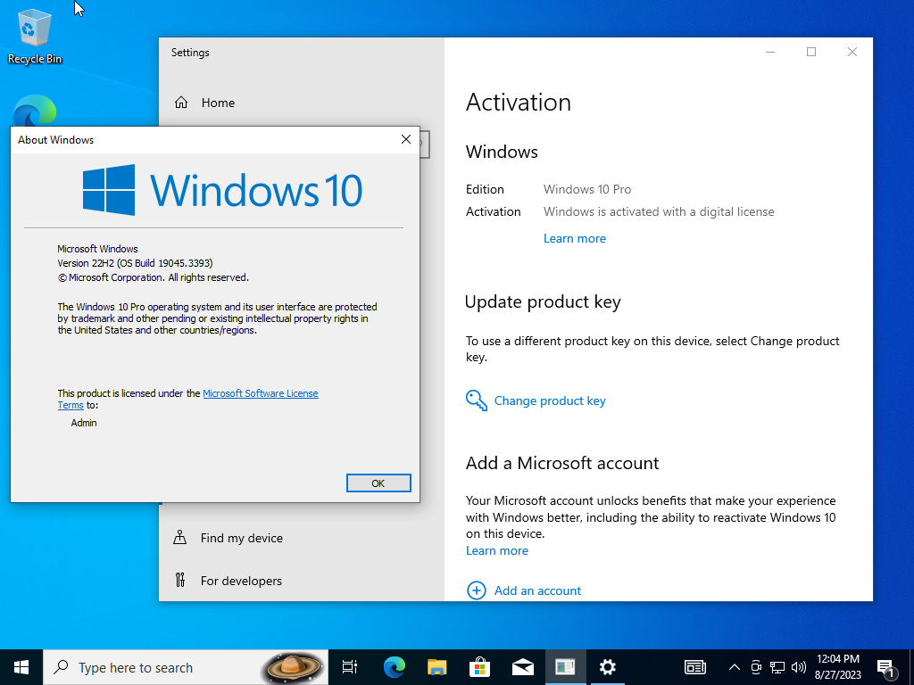Click the Saturn search highlight icon
This screenshot has width=914, height=685.
click(293, 667)
